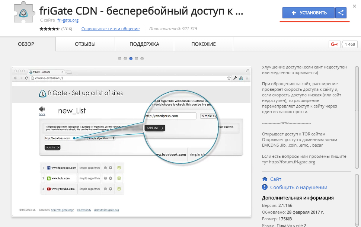Click green power icon in www.youtube.com row
This screenshot has width=361, height=227.
point(119,189)
